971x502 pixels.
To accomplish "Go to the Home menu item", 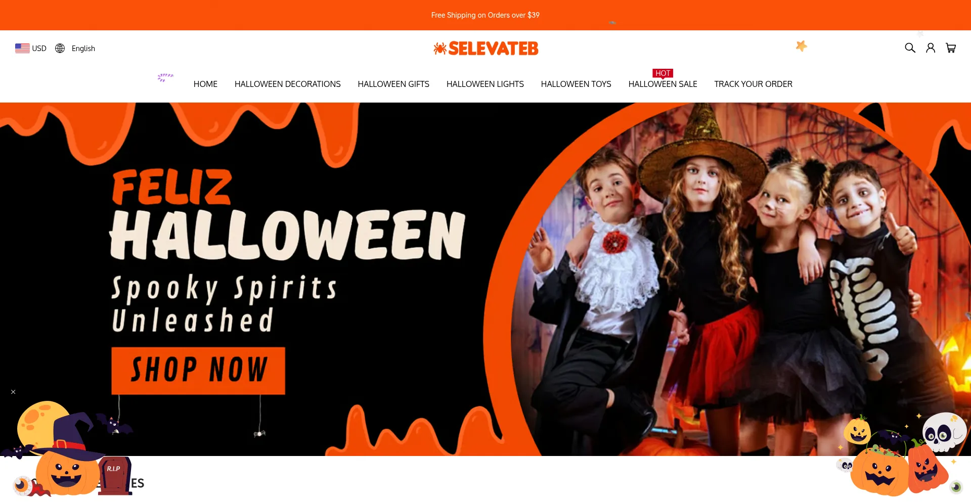I will 205,84.
